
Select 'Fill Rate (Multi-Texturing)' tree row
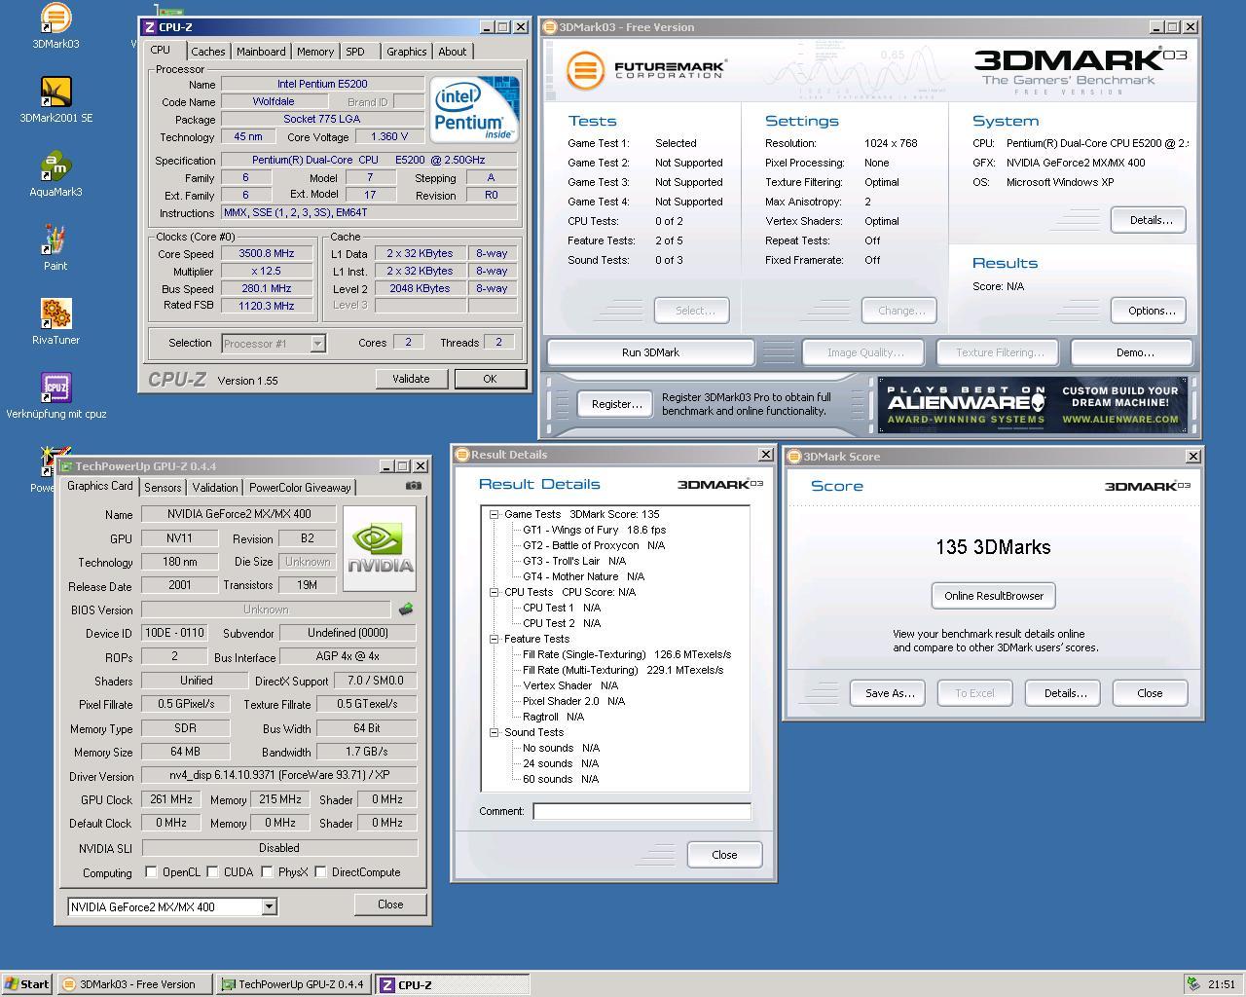(623, 670)
